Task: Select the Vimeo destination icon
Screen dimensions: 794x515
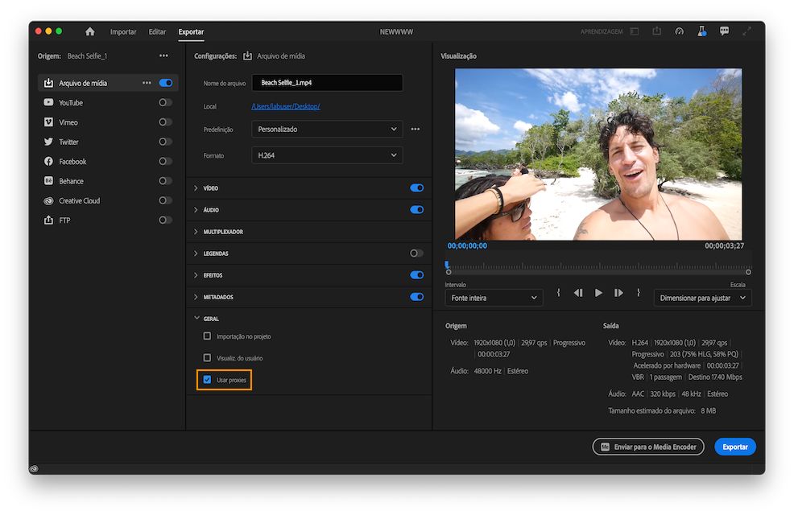Action: [x=48, y=122]
